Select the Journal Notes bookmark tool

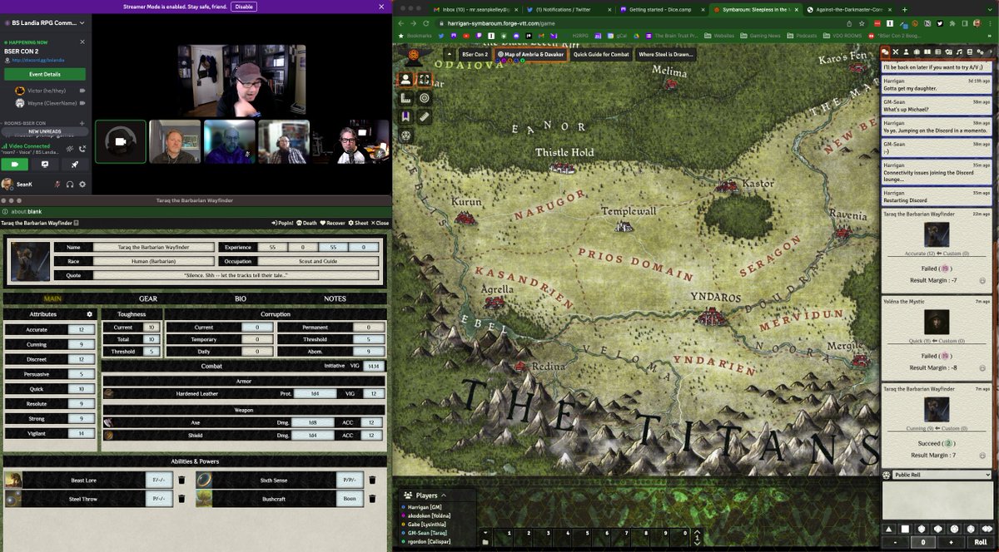[405, 117]
